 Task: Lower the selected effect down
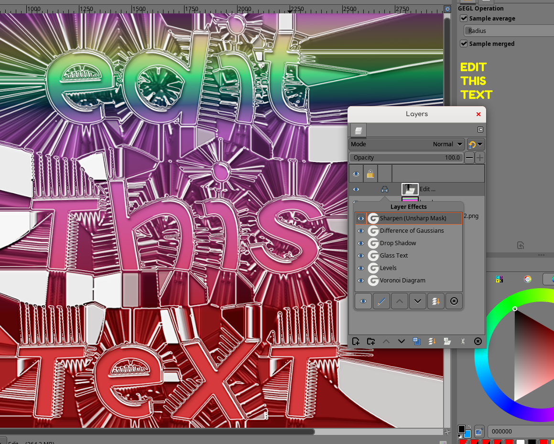pyautogui.click(x=418, y=301)
